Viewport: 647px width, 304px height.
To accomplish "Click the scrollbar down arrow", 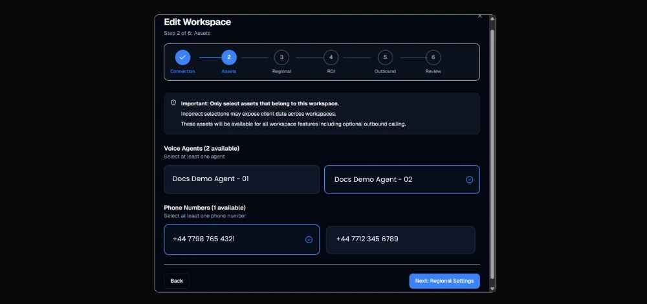I will coord(492,288).
